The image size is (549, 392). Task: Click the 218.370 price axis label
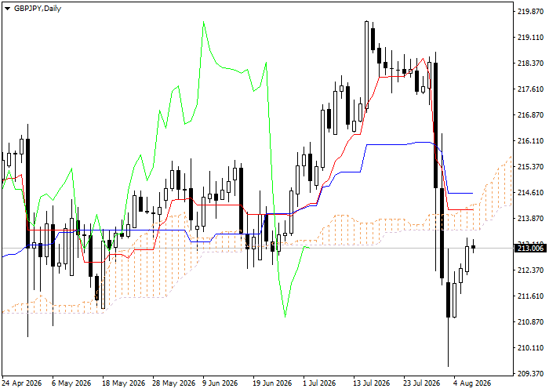click(530, 64)
